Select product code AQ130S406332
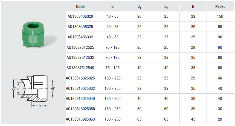Viewport: 235px width, 126px height. click(80, 37)
